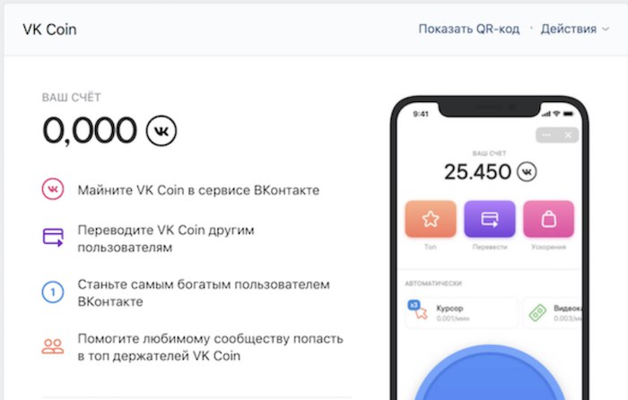Click the VK coin logo beside 0,000 balance
This screenshot has height=400, width=628.
(161, 131)
